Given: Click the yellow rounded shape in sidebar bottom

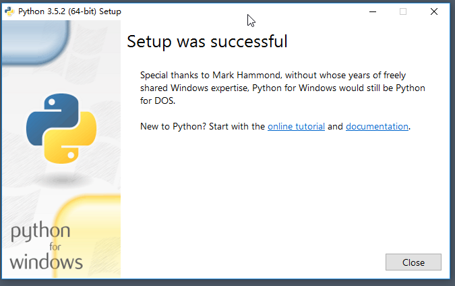Looking at the screenshot, I should (91, 236).
